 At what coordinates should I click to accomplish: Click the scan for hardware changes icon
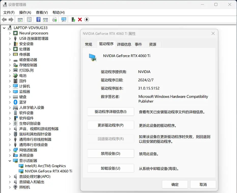point(64,20)
